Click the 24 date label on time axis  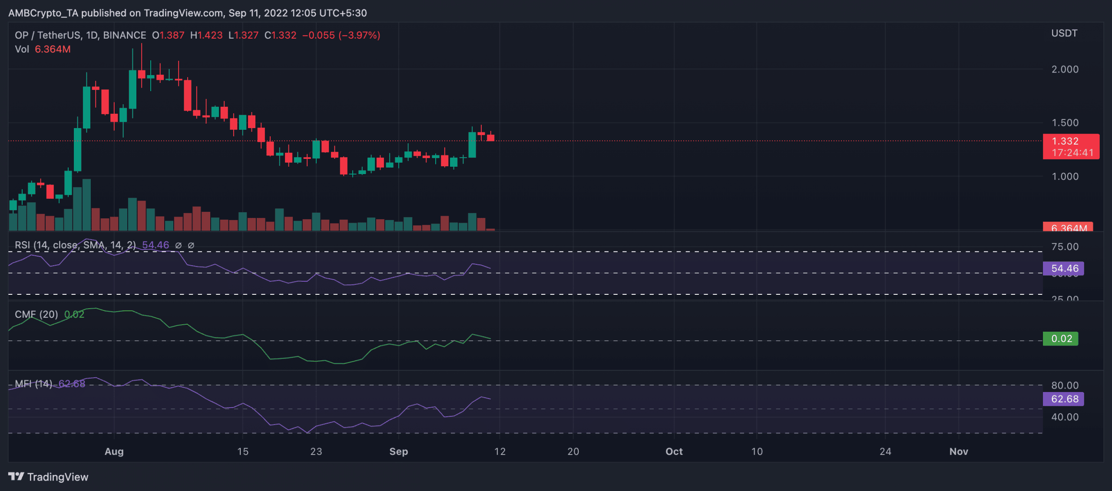coord(886,451)
